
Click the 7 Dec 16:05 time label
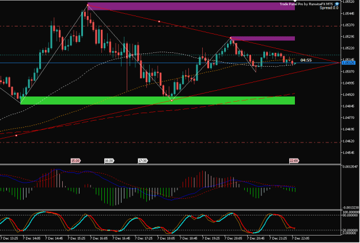99,238
